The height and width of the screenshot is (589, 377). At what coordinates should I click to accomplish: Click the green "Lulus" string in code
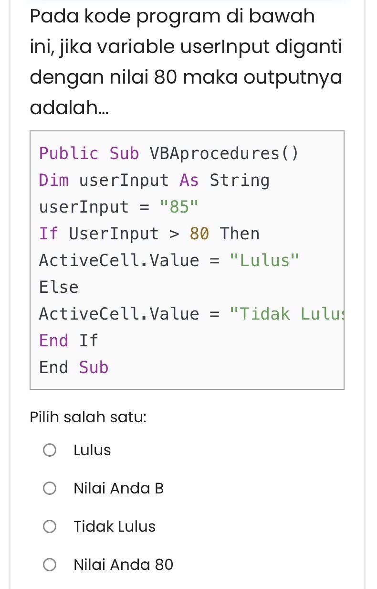(264, 260)
